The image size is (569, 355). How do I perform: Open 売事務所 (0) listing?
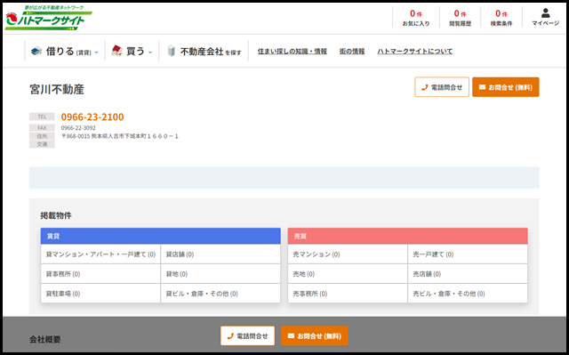pyautogui.click(x=348, y=294)
